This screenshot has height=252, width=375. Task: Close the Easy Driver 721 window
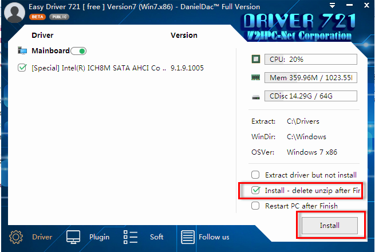[366, 5]
